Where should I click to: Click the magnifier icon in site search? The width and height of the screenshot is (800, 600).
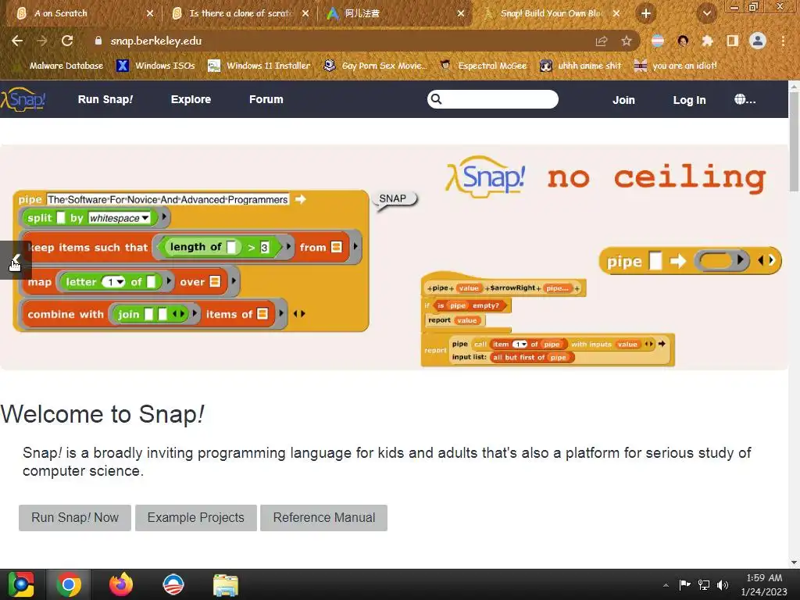pos(436,99)
